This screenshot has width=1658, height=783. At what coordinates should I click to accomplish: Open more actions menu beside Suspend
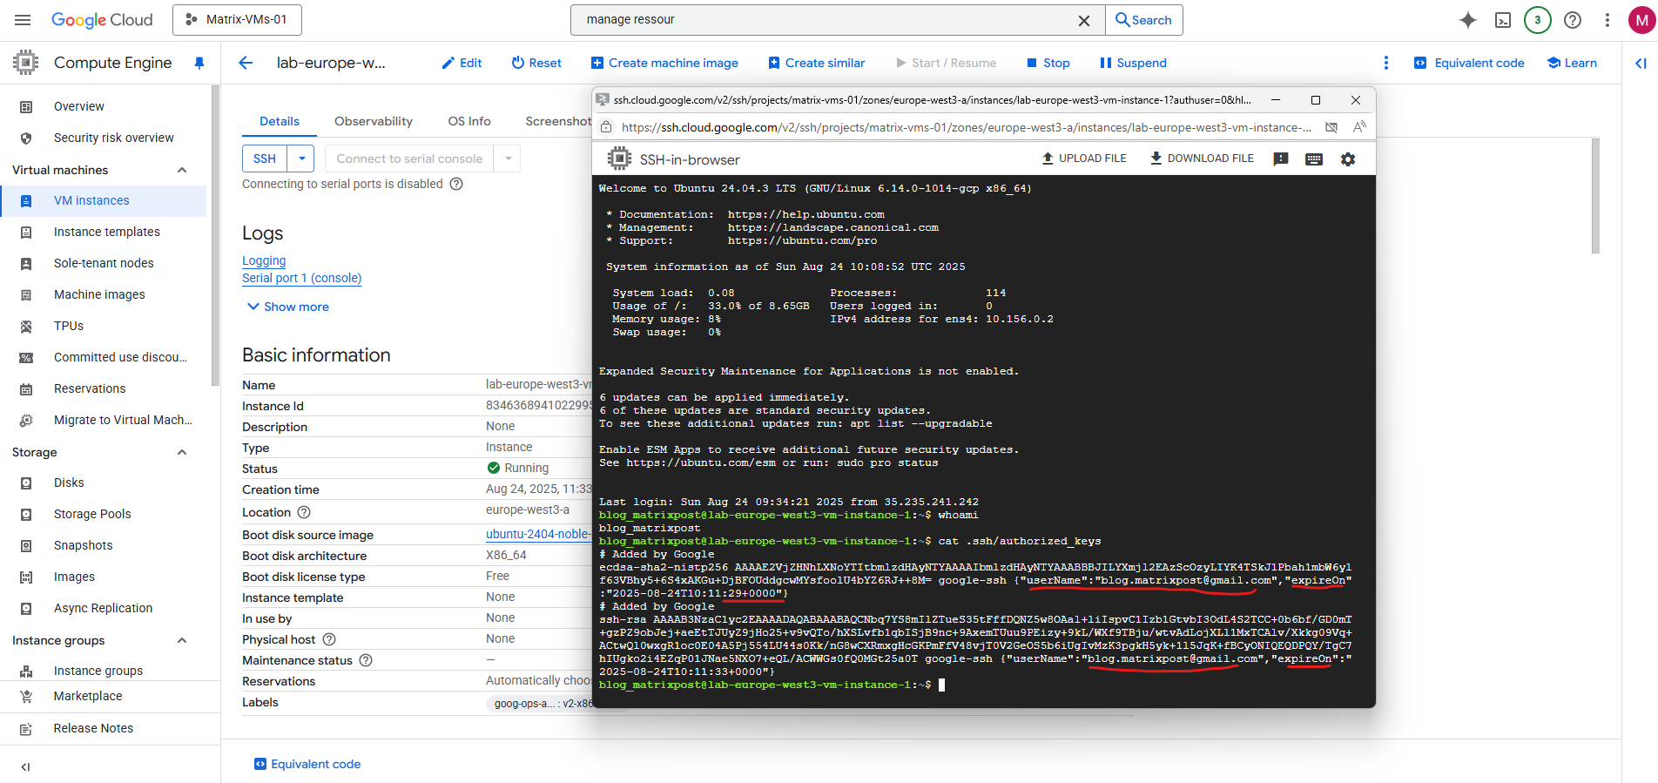coord(1386,63)
